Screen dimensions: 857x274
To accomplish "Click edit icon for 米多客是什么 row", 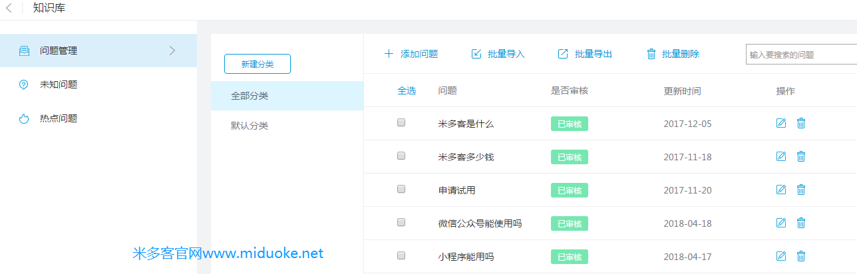I will pos(781,123).
